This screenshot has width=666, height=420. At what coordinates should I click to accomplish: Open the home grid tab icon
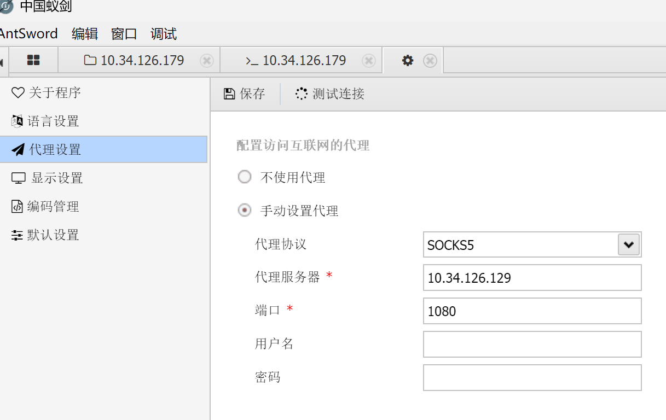33,60
